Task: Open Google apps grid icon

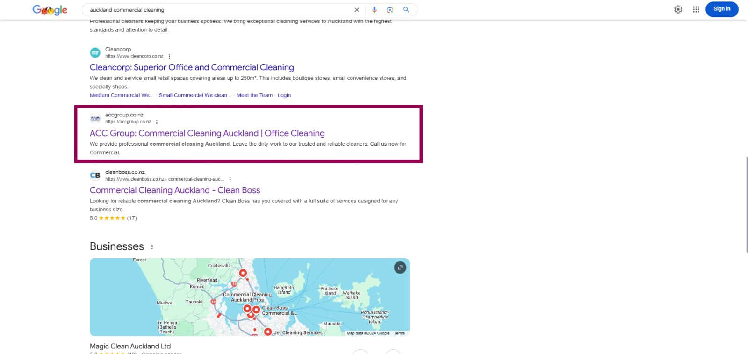Action: pos(696,9)
